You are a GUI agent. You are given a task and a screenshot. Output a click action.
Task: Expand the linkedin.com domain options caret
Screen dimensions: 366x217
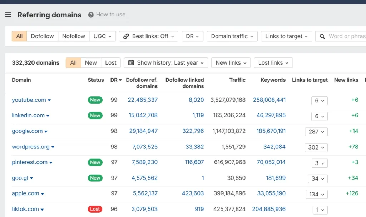point(48,116)
